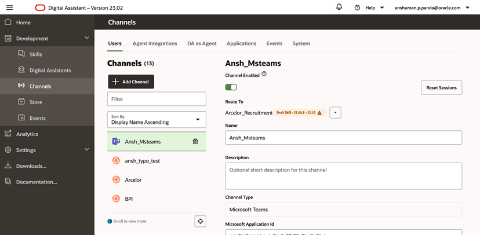The width and height of the screenshot is (480, 235).
Task: Open Digital Assistants in the sidebar
Action: [x=50, y=70]
